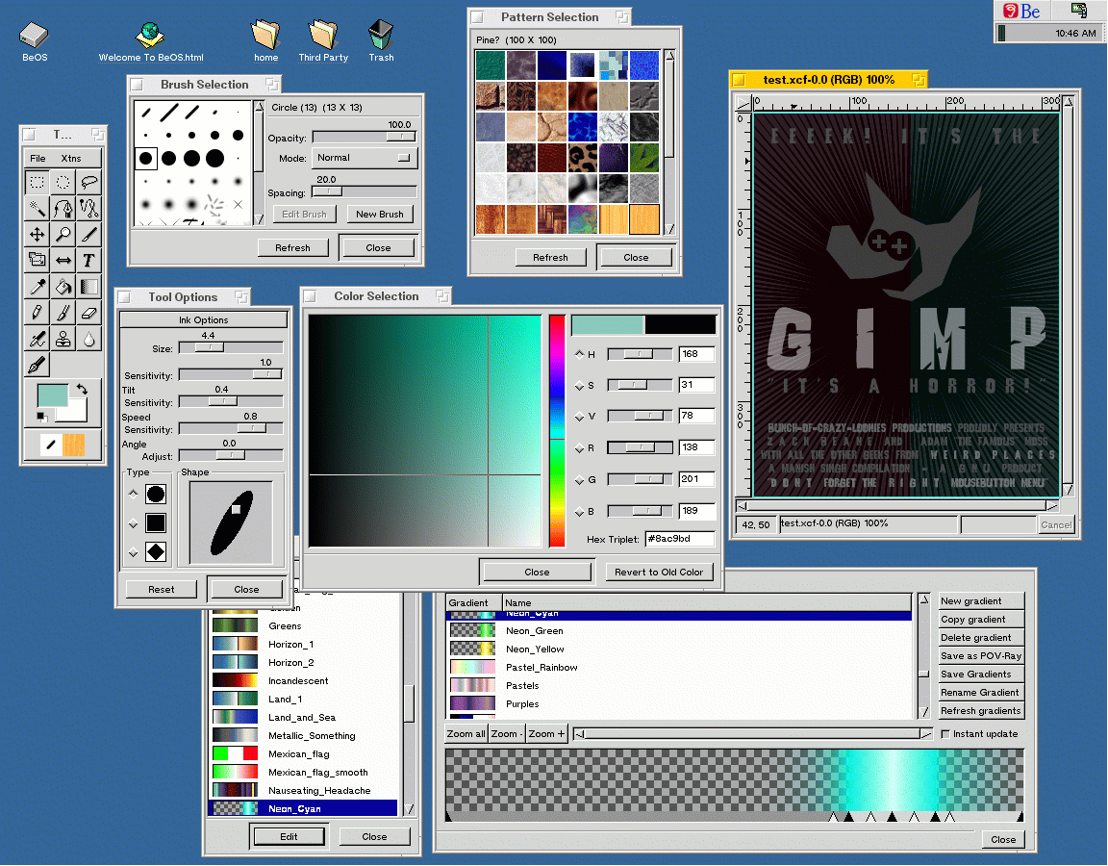Click Refresh in Pattern Selection
Image resolution: width=1108 pixels, height=866 pixels.
[x=550, y=258]
